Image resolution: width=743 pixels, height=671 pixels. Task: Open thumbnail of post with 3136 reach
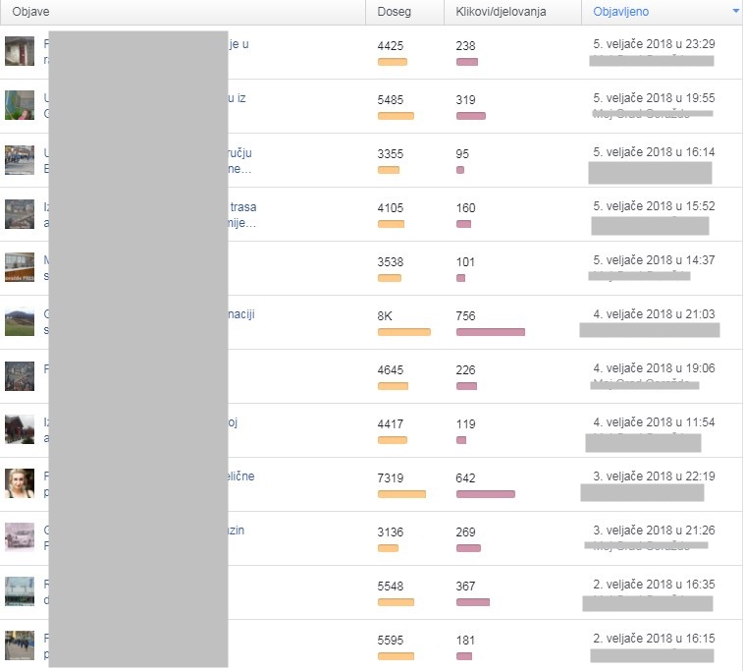[x=20, y=537]
